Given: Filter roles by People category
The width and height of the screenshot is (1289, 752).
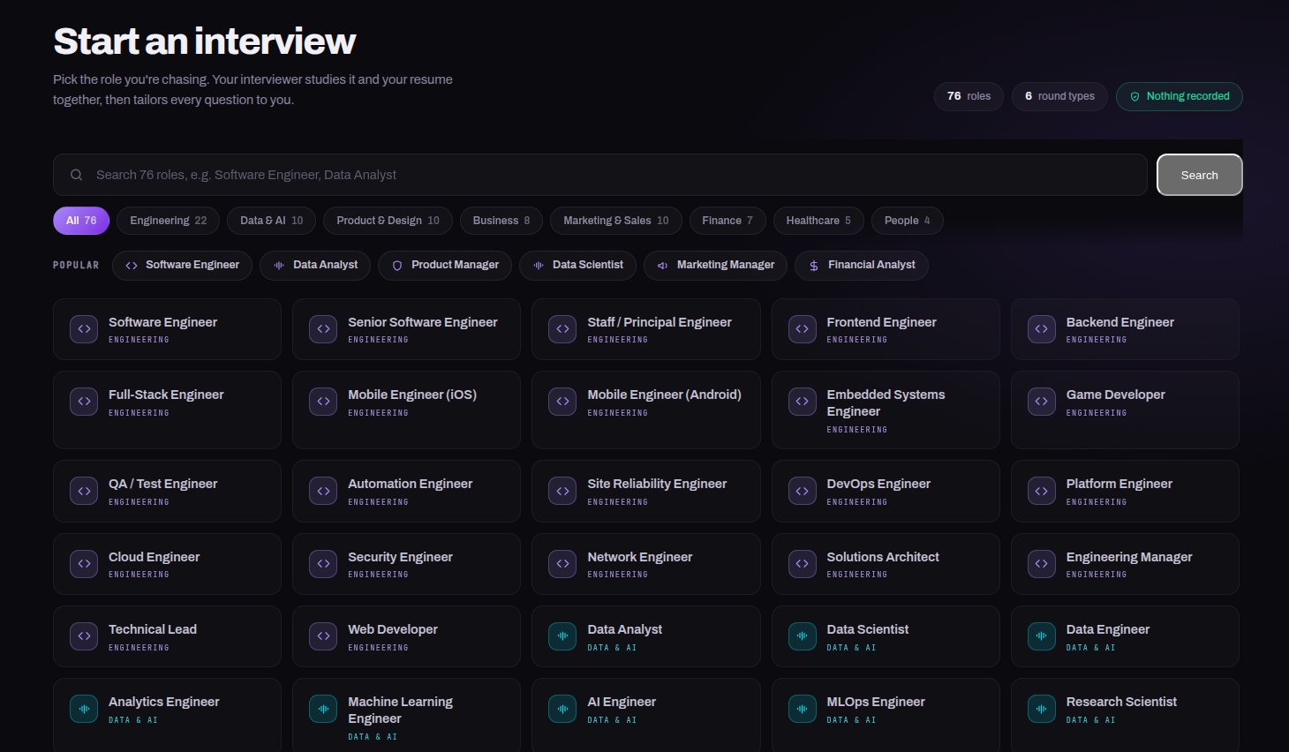Looking at the screenshot, I should tap(907, 221).
